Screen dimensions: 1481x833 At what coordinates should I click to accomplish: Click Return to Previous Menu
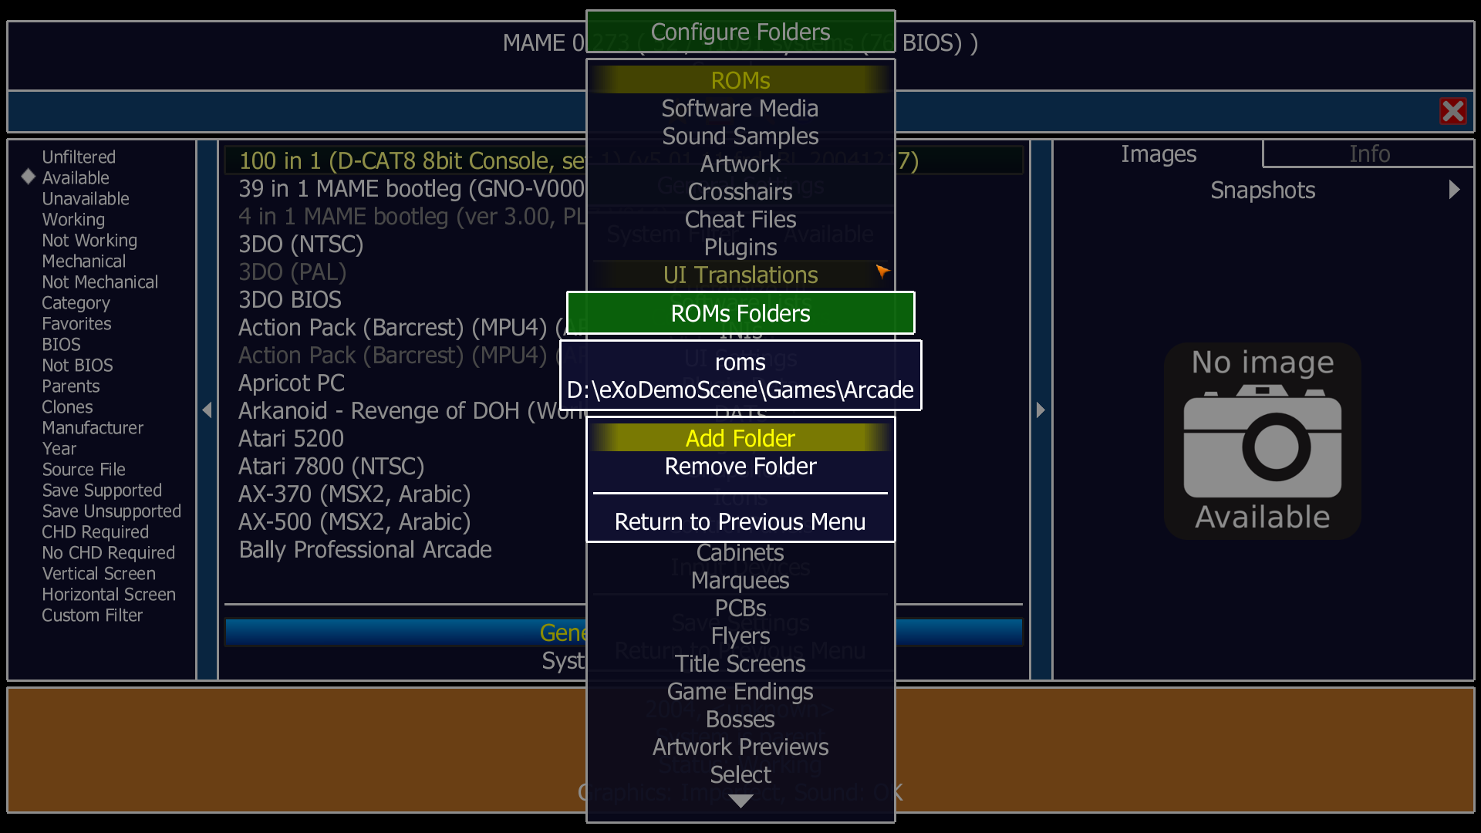point(740,521)
